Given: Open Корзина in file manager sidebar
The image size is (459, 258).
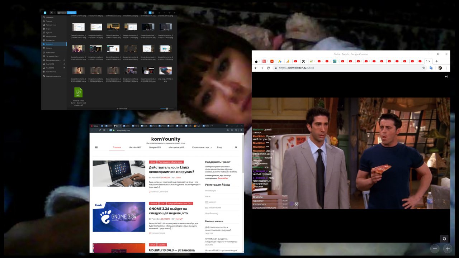Looking at the screenshot, I should click(x=54, y=48).
